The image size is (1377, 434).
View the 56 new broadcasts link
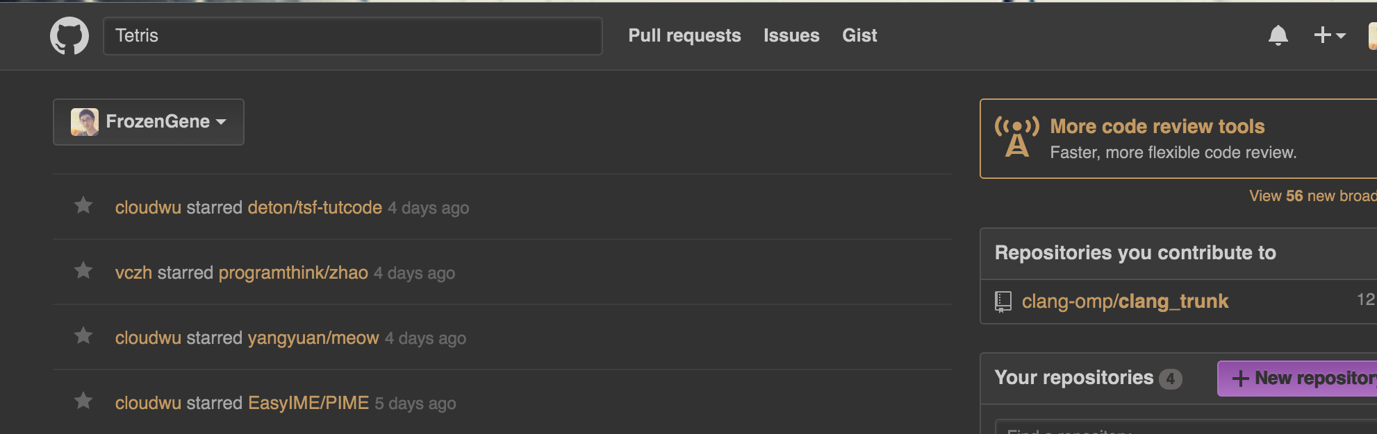pos(1312,196)
